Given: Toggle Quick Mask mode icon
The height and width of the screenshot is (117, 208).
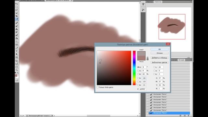Looking at the screenshot, I should (x=17, y=80).
